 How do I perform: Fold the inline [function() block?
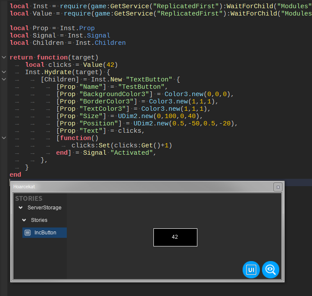[4, 138]
